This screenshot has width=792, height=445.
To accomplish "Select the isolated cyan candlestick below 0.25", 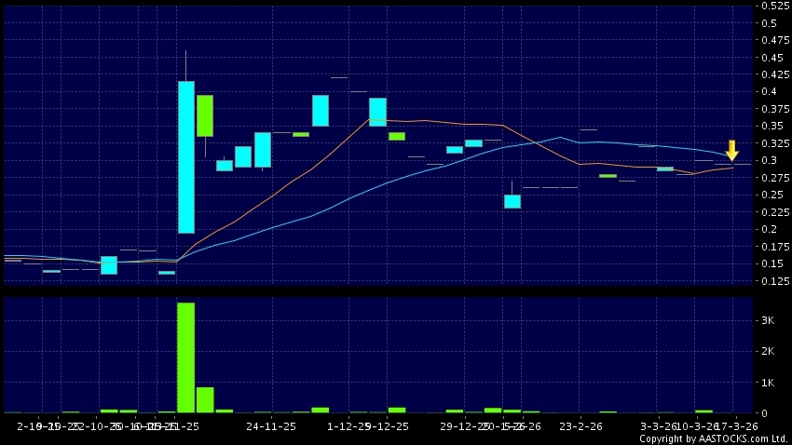I will pos(512,201).
